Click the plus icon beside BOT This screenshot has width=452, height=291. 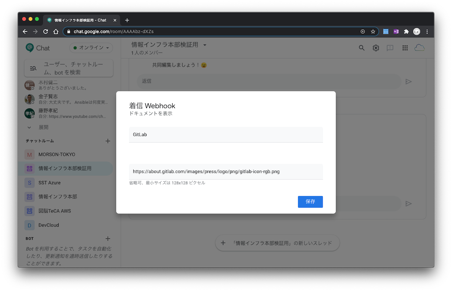108,239
